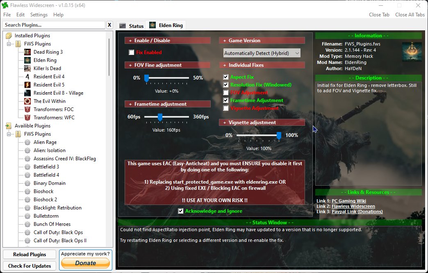Collapse the Frametime adjustment section
This screenshot has width=428, height=273.
[x=168, y=104]
